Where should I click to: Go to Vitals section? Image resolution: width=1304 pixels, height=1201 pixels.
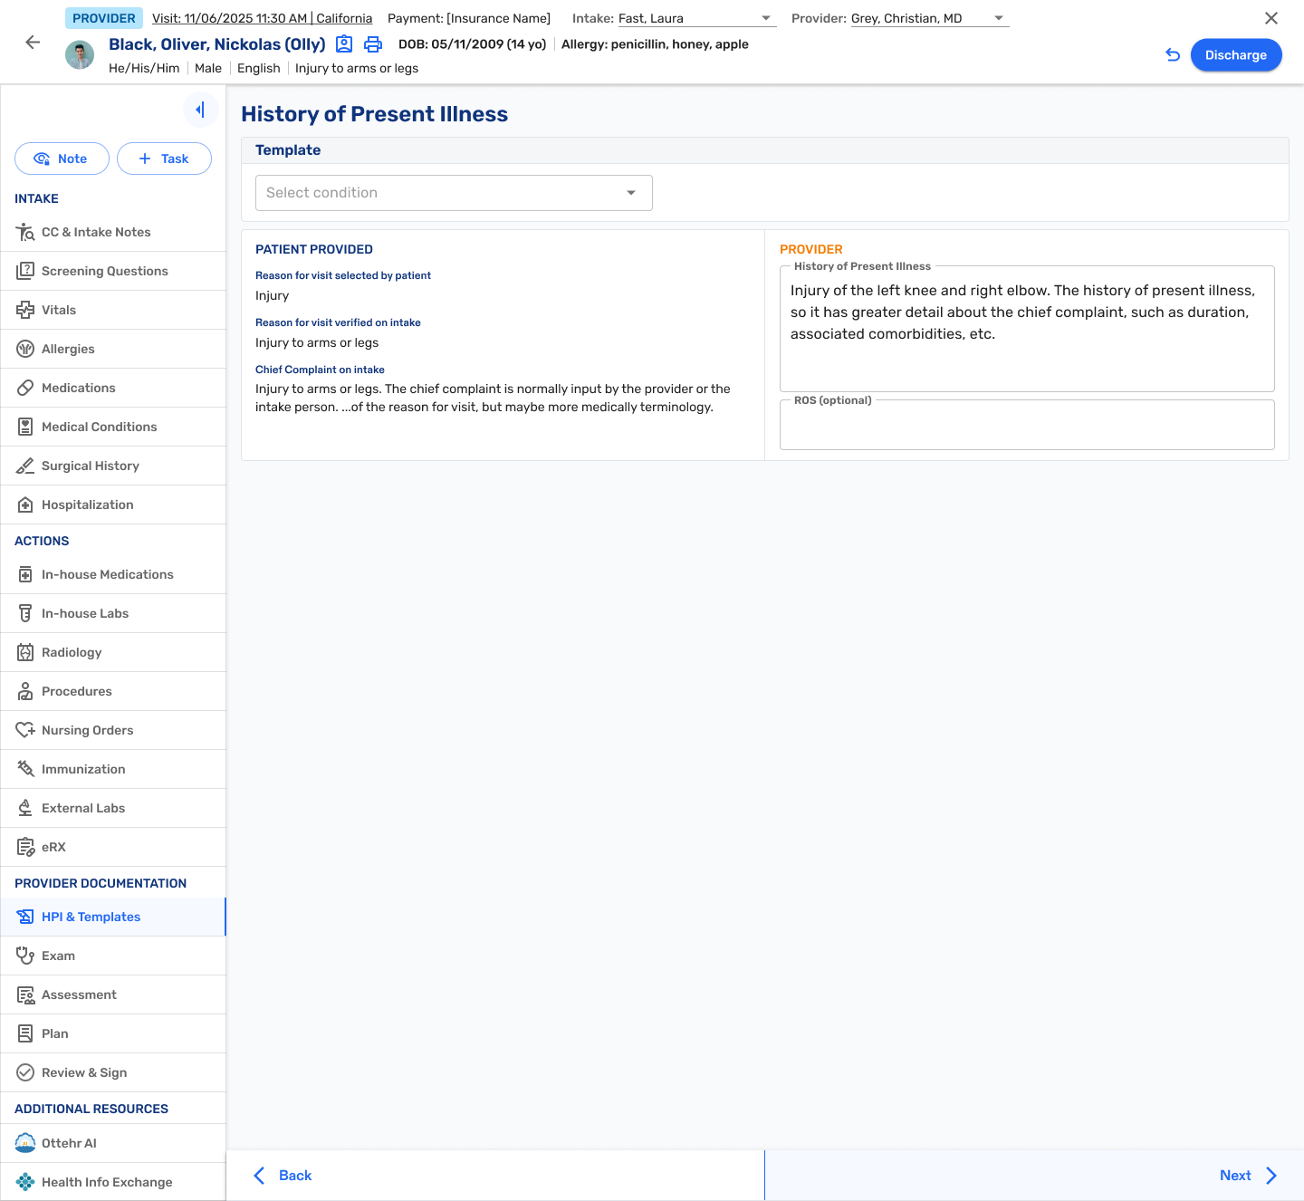(59, 310)
